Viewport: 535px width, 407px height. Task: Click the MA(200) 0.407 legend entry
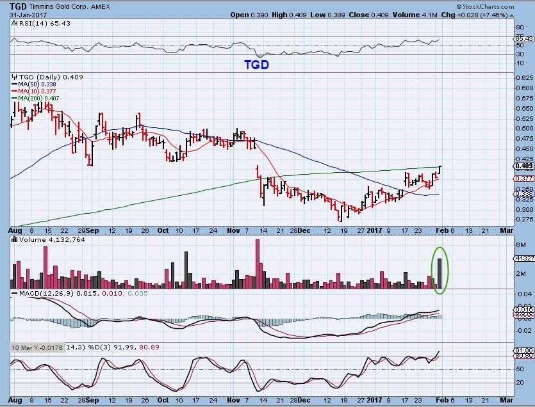[38, 98]
